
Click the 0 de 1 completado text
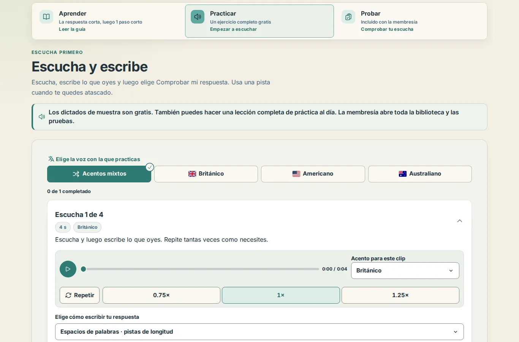pos(69,192)
